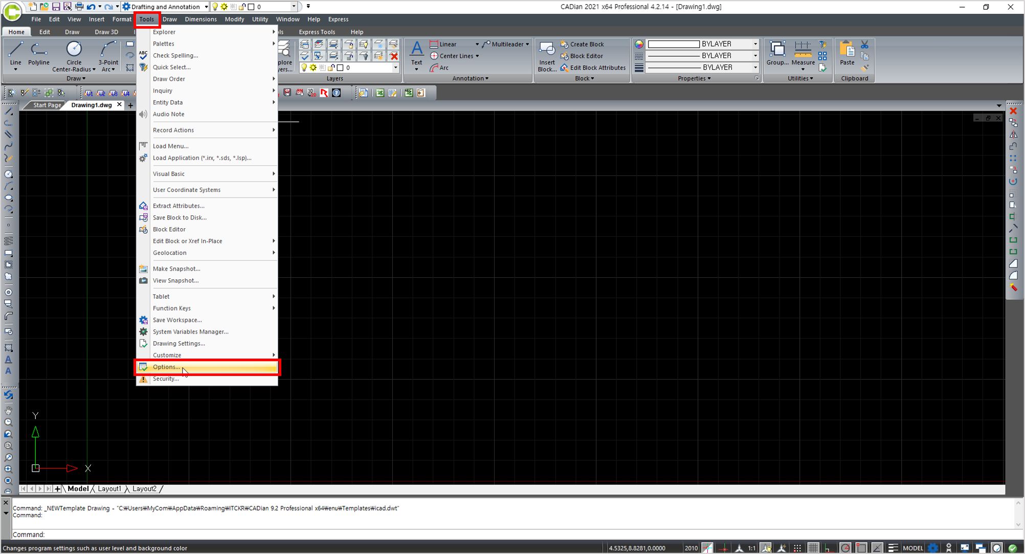Toggle snap dots in status bar
Image resolution: width=1025 pixels, height=554 pixels.
click(x=797, y=548)
